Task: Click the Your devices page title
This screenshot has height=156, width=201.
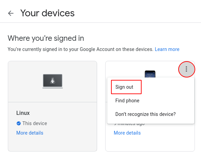Action: [48, 13]
